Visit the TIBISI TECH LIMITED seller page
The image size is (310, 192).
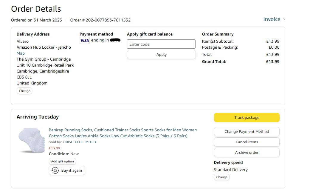click(79, 142)
